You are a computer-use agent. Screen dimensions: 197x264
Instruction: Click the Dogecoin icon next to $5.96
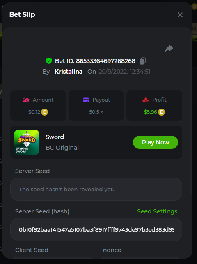[161, 112]
